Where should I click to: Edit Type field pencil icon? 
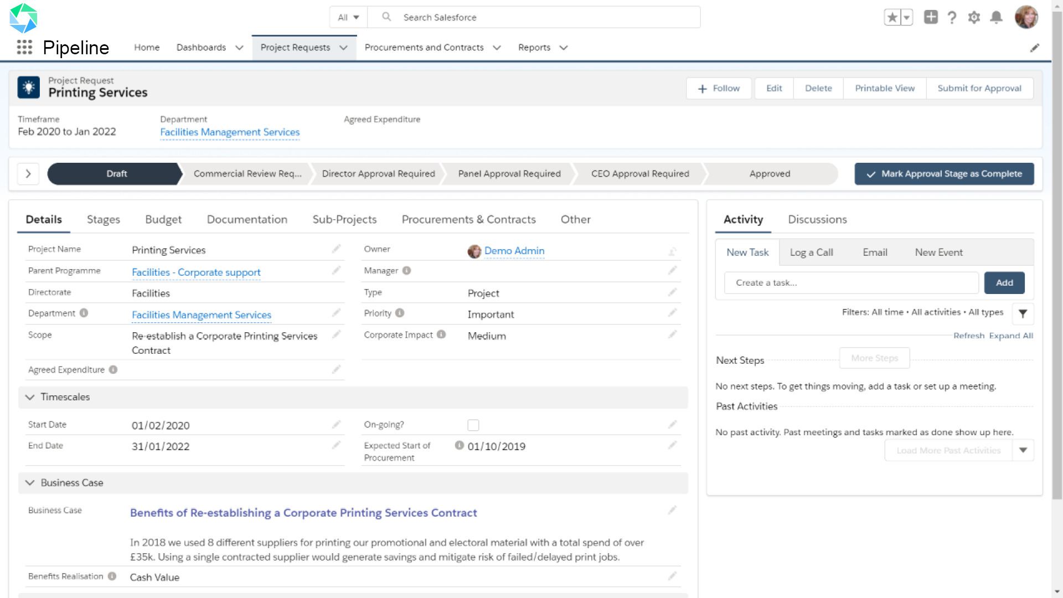[x=672, y=292]
